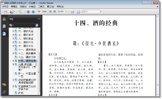Image resolution: width=162 pixels, height=99 pixels.
Task: Close the document with menu-bar x button
Action: (157, 7)
